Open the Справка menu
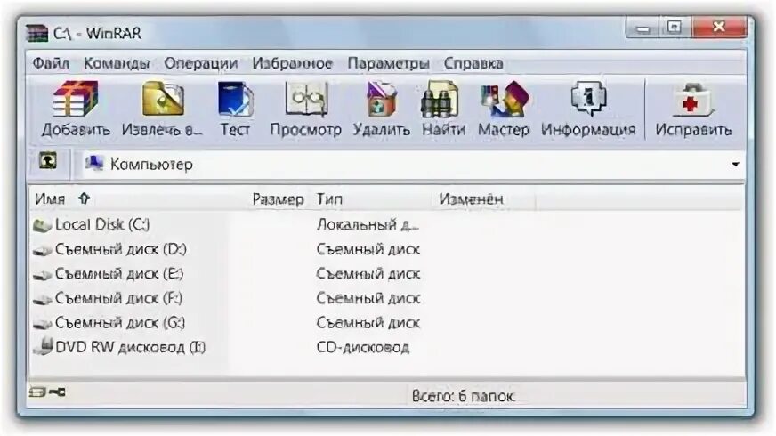 473,63
